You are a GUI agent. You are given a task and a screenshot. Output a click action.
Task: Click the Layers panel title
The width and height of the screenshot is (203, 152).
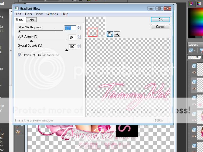193,45
